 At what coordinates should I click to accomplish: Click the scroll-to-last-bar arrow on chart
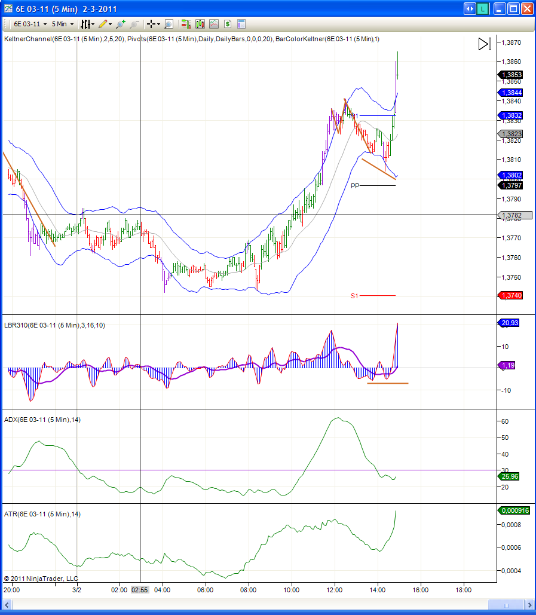(x=485, y=44)
